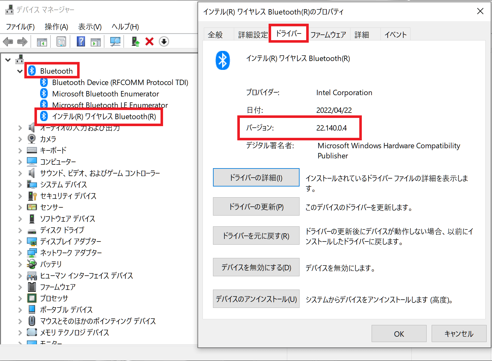Viewport: 492px width, 361px height.
Task: Expand the カメラ category
Action: (20, 139)
